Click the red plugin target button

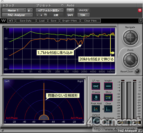point(140,10)
